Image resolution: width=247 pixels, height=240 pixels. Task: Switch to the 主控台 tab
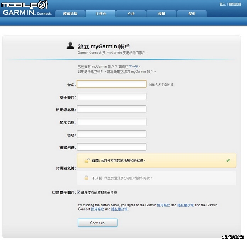point(100,14)
